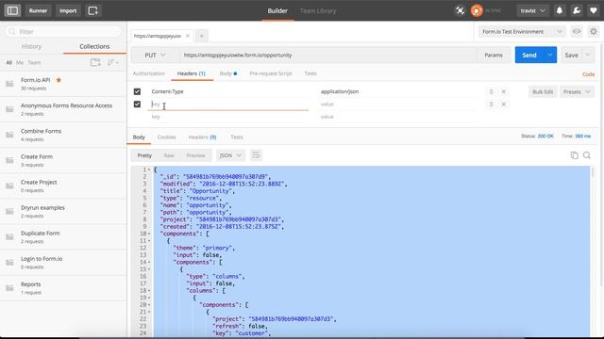Open manage environments gear icon
The height and width of the screenshot is (339, 604).
click(x=594, y=31)
